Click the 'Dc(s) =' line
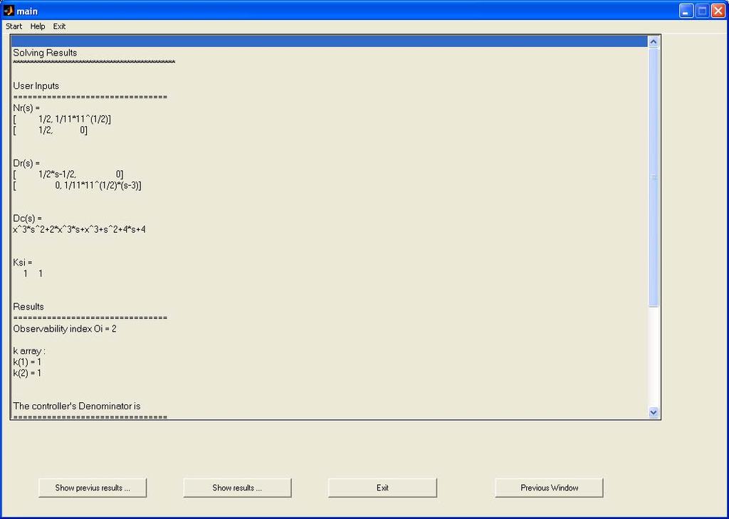 [x=329, y=218]
